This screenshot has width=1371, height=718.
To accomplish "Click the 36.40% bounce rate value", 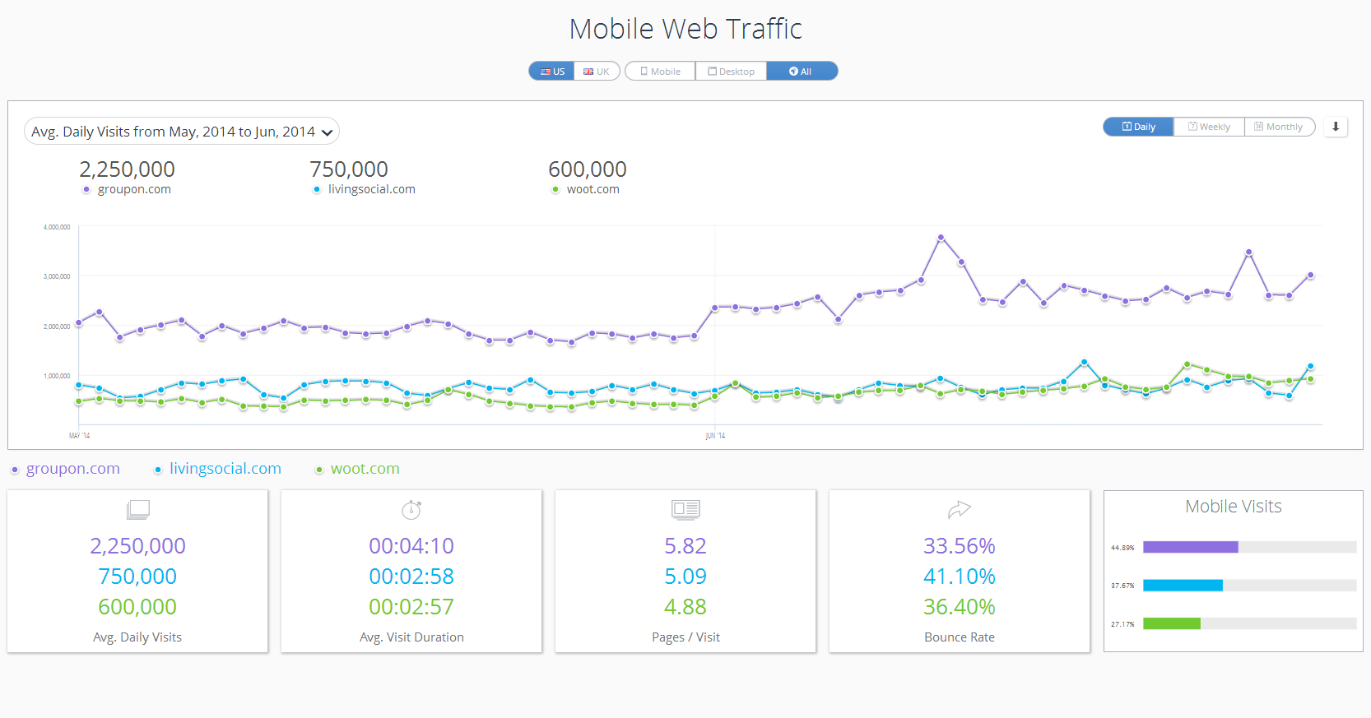I will [x=960, y=607].
